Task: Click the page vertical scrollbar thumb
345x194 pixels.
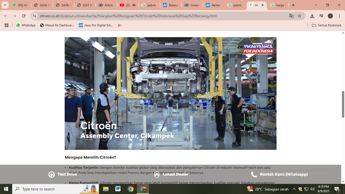Action: (343, 104)
